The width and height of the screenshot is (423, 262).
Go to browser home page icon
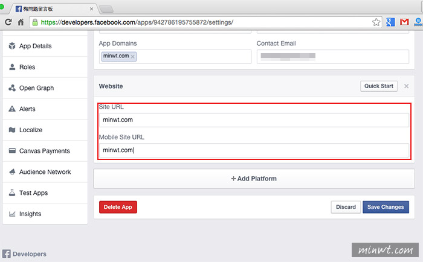21,22
